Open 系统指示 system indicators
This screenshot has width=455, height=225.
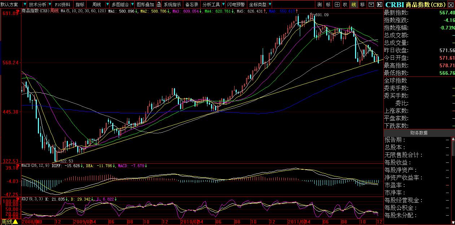pyautogui.click(x=172, y=5)
